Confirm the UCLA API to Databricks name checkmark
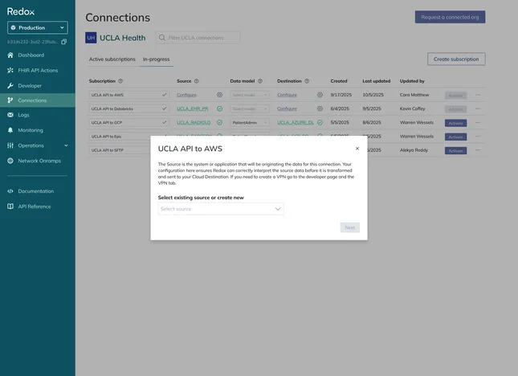518x376 pixels. coord(164,108)
